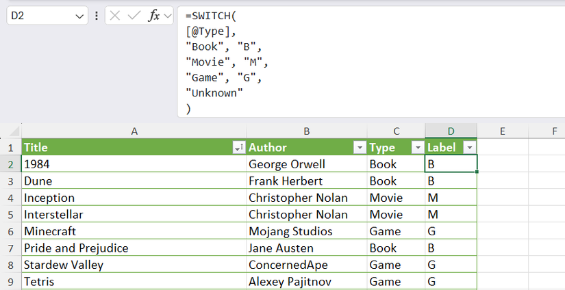Open the Type column filter dropdown
565x290 pixels.
tap(418, 148)
